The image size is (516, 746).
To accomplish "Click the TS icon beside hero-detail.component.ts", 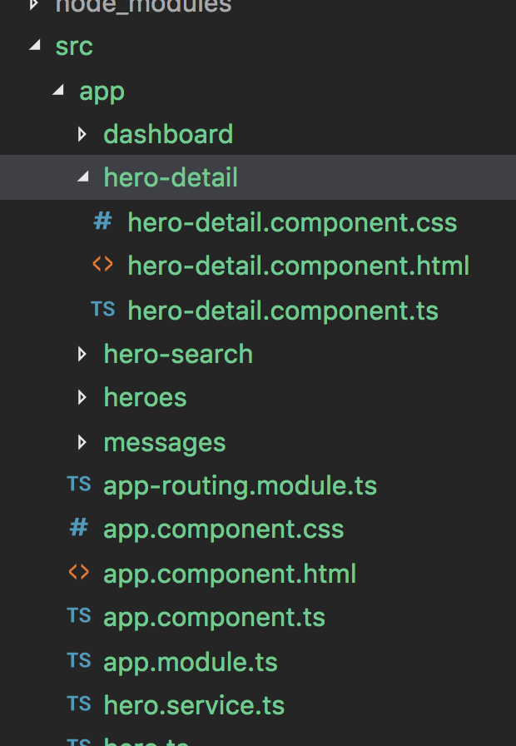I will pyautogui.click(x=102, y=309).
